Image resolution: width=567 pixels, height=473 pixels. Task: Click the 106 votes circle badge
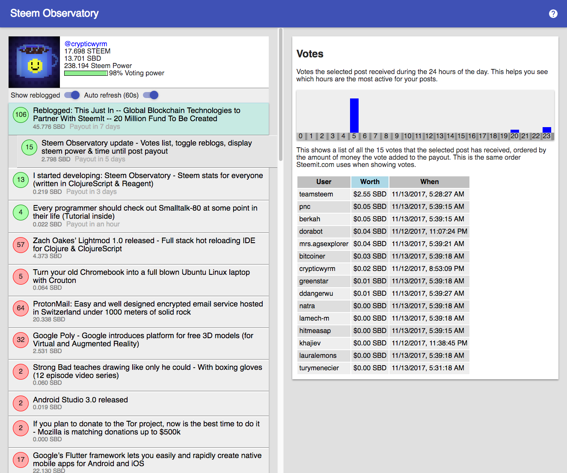[21, 115]
